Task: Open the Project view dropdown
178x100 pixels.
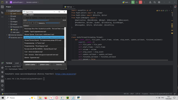Action: click(x=9, y=7)
